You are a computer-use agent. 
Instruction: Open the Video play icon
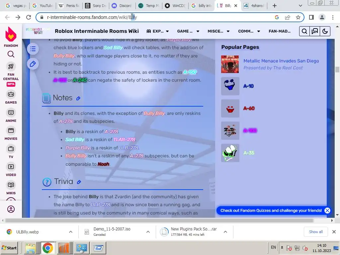click(11, 167)
